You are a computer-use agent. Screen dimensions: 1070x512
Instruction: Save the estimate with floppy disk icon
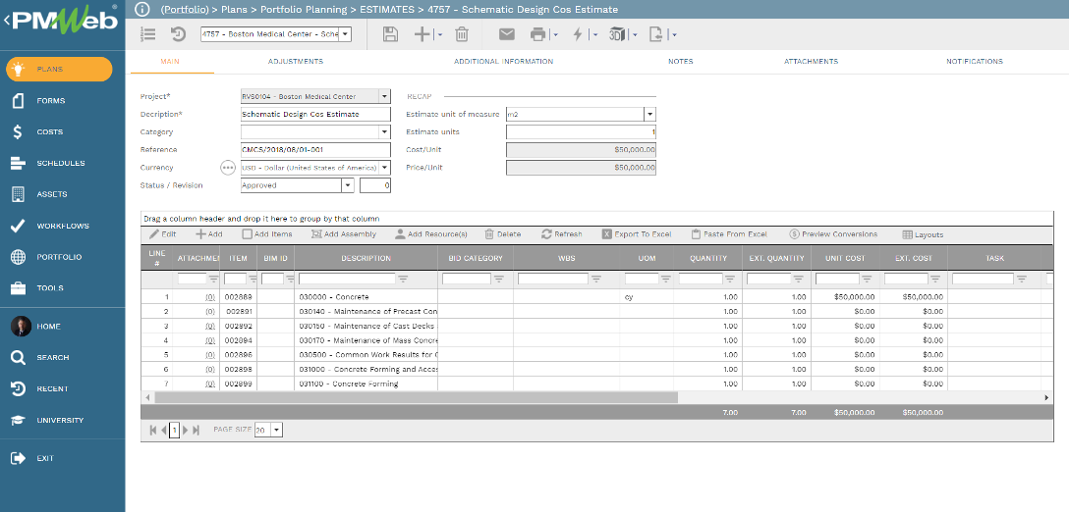[390, 34]
